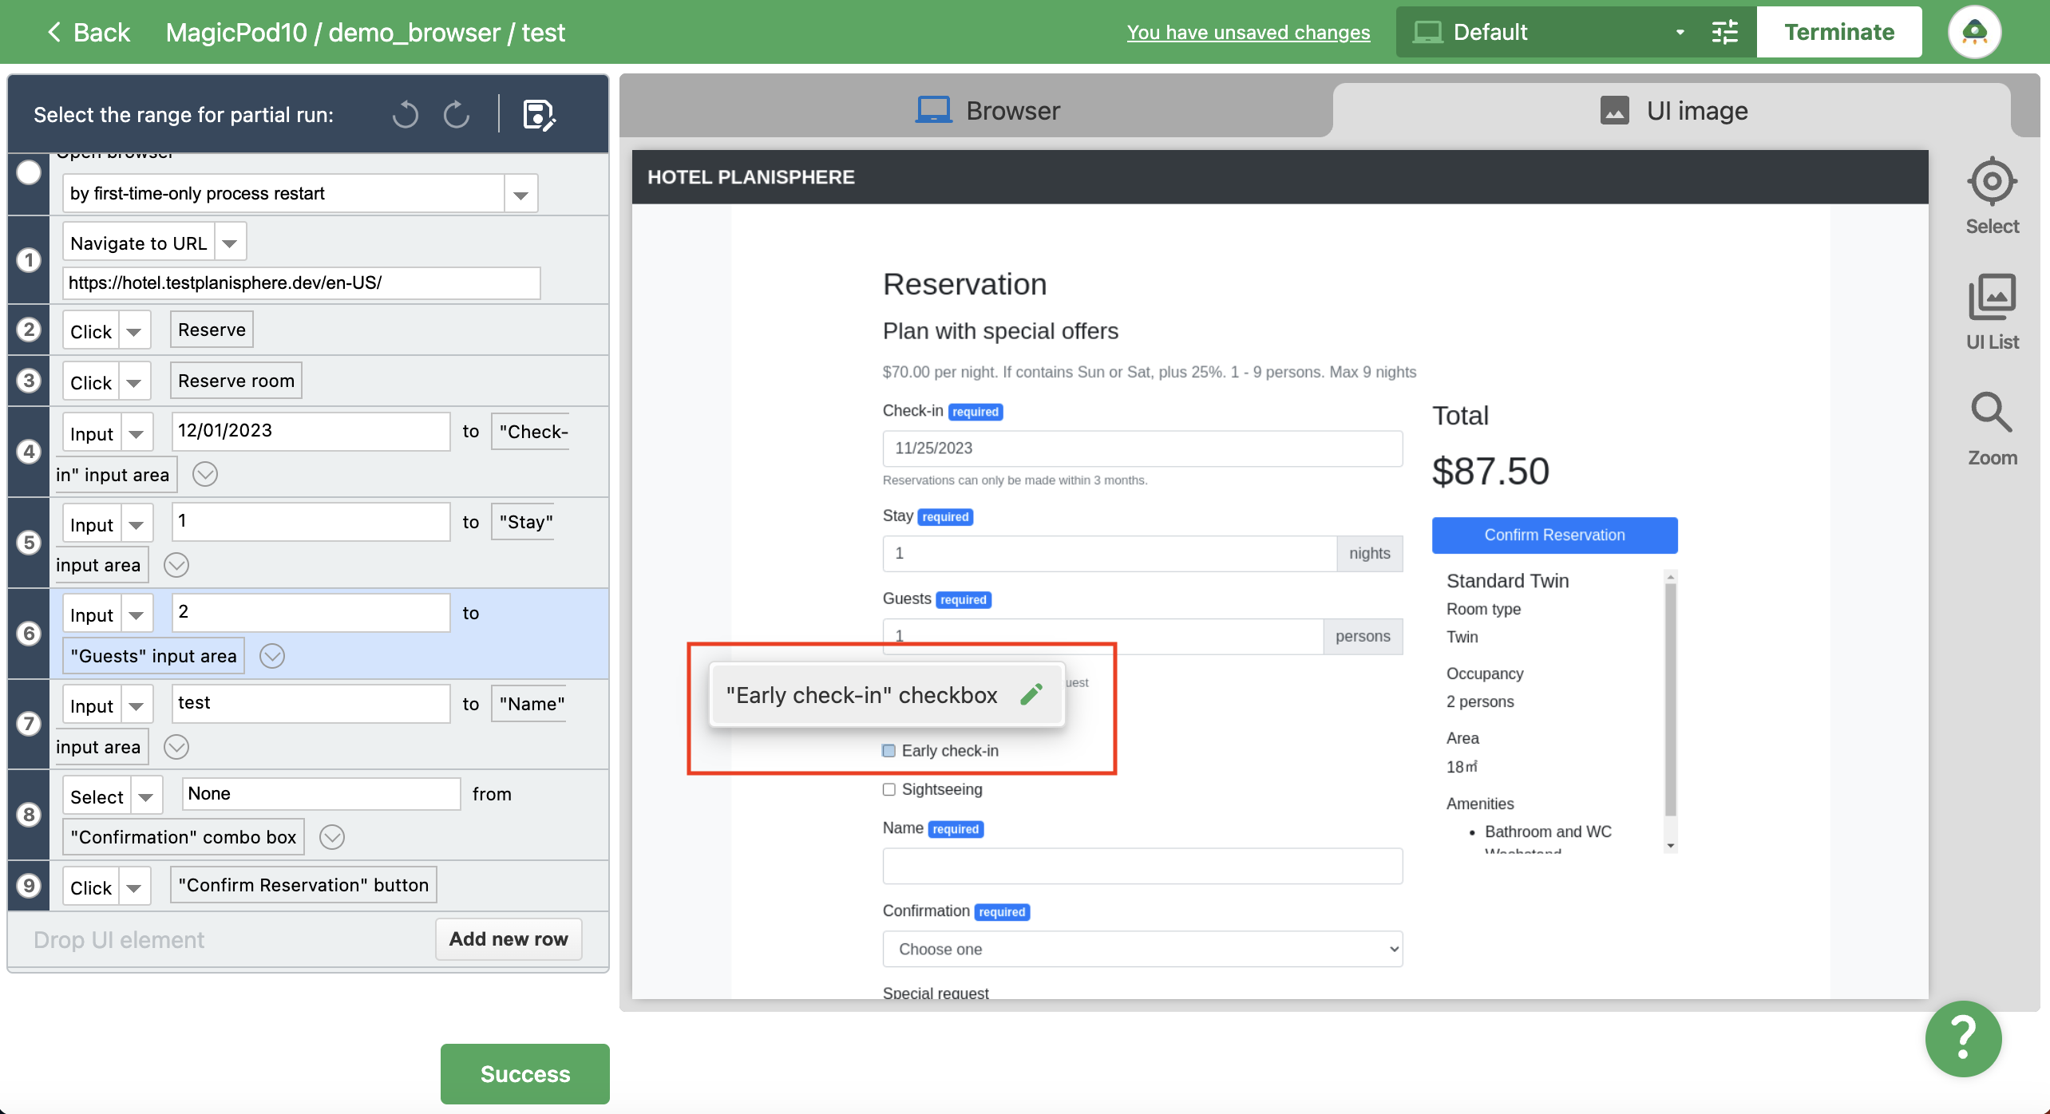Select step 1 number marker

pos(29,260)
